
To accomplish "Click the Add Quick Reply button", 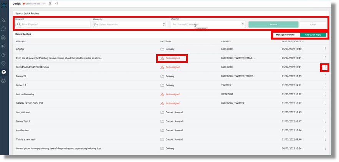I will [313, 35].
